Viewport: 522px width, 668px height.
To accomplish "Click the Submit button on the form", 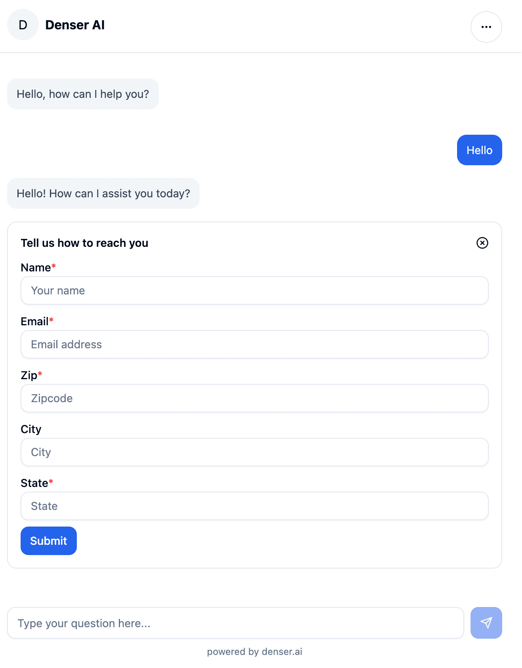I will 48,541.
